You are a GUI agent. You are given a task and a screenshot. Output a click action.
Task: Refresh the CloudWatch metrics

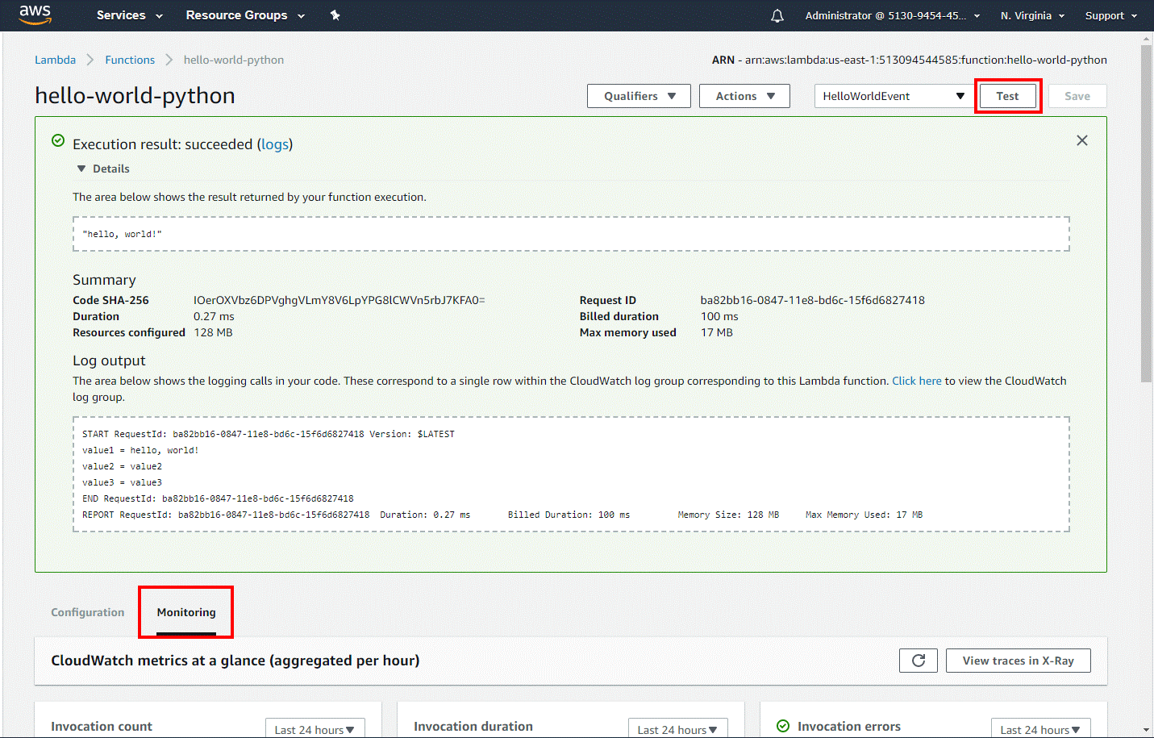(x=919, y=661)
